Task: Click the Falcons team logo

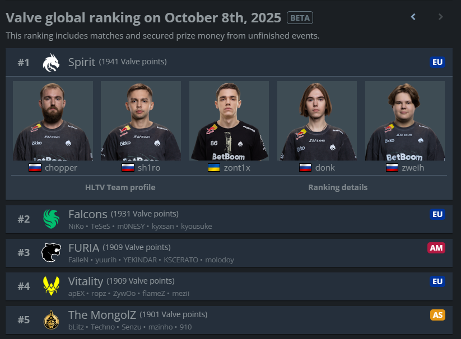Action: (51, 219)
